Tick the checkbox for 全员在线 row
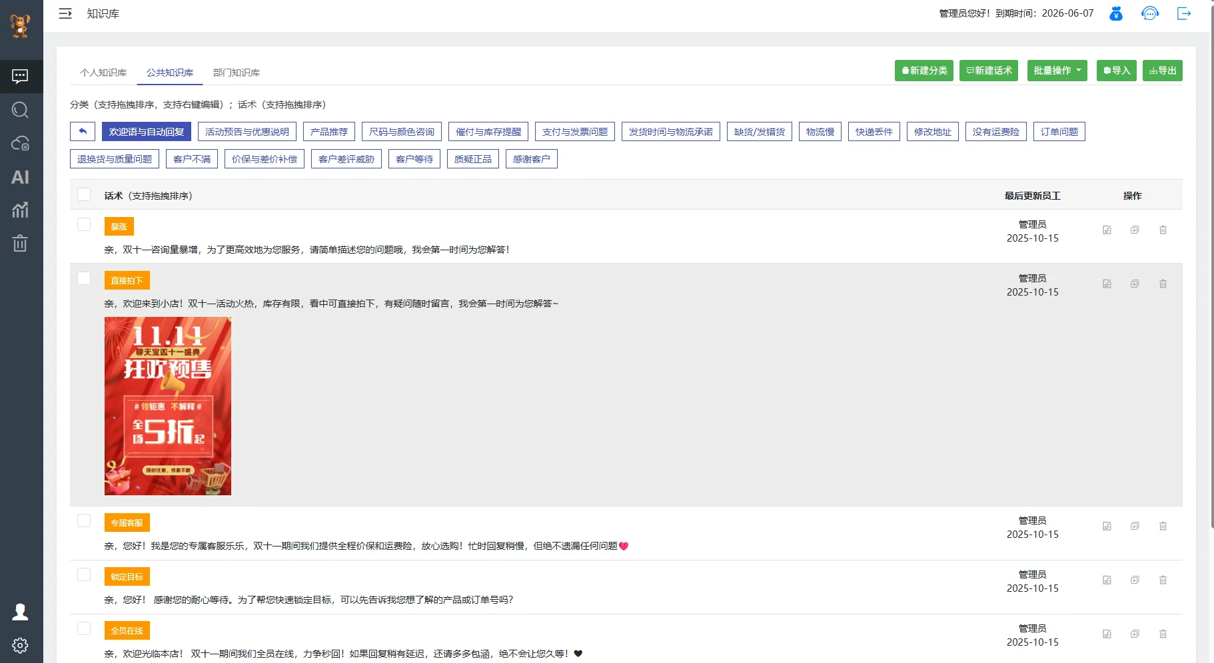The image size is (1214, 663). pyautogui.click(x=84, y=628)
